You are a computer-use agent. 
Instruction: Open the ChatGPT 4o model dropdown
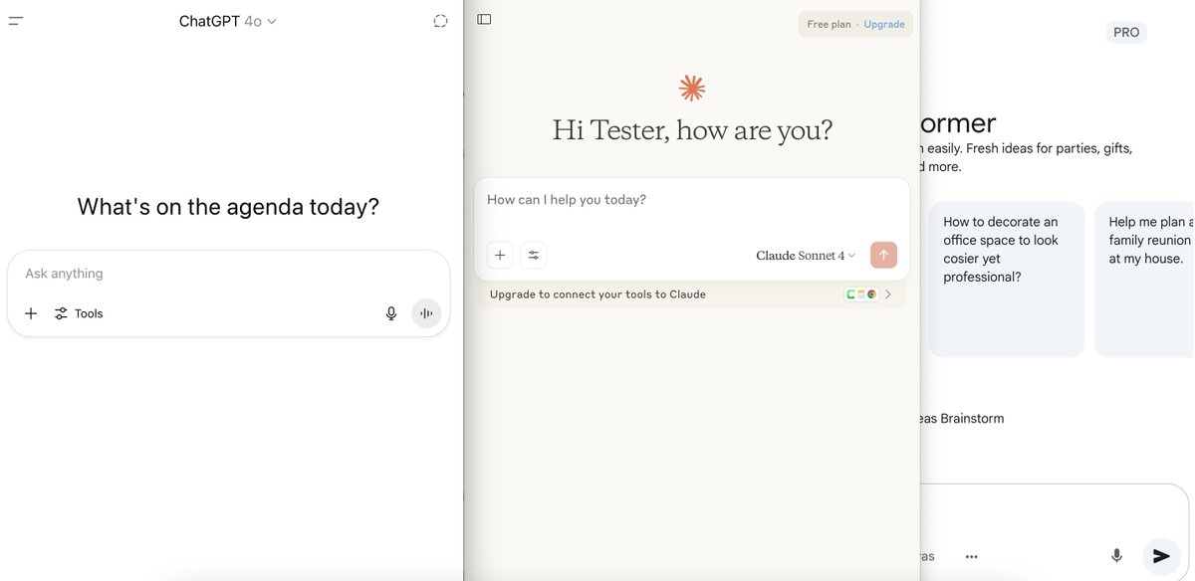(x=227, y=21)
